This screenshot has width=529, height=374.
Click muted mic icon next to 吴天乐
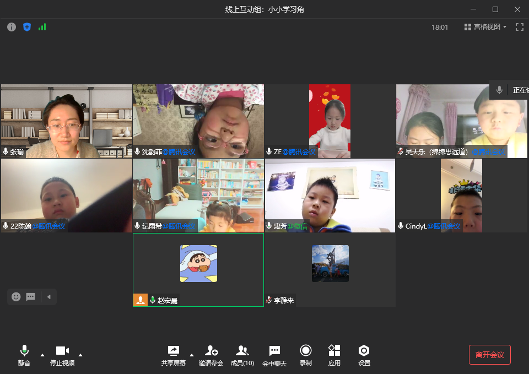[401, 151]
